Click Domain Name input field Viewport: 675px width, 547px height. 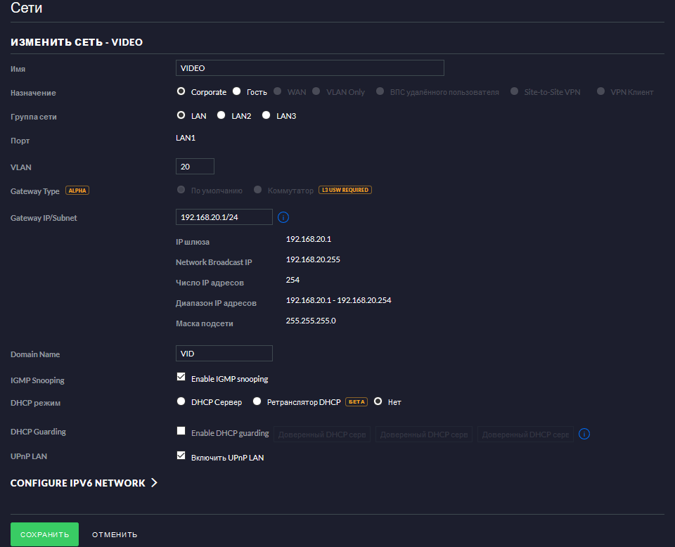(224, 354)
